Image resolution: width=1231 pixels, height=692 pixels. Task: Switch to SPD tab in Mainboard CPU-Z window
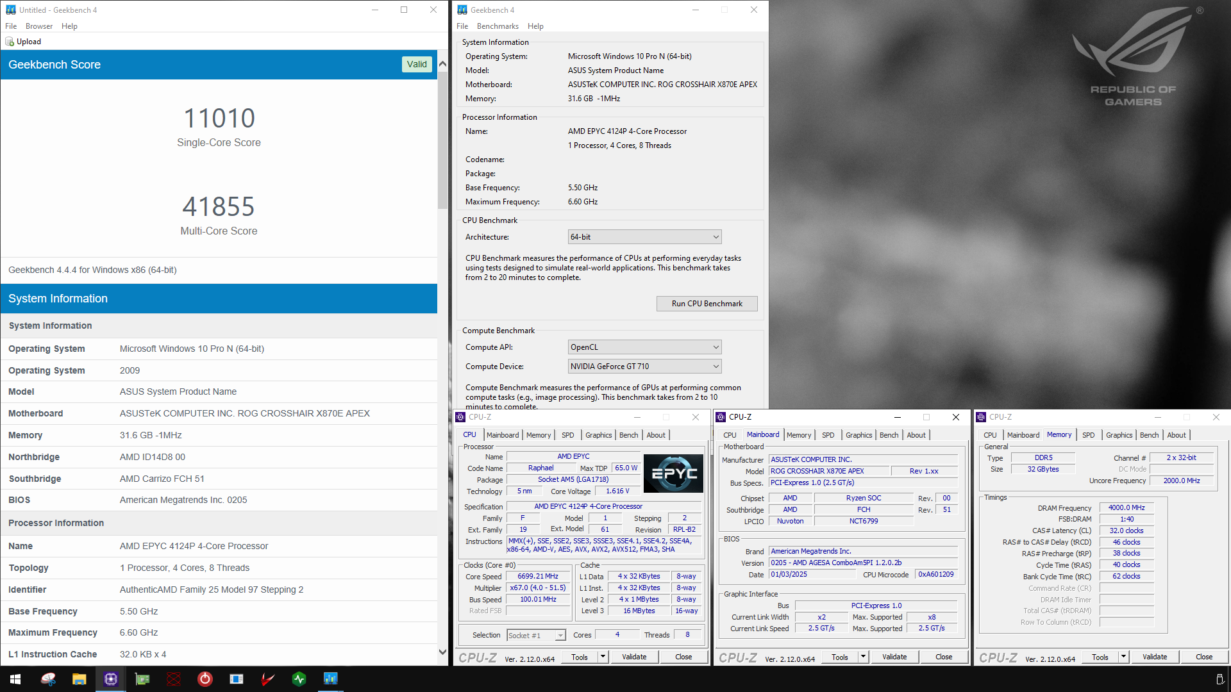point(828,435)
